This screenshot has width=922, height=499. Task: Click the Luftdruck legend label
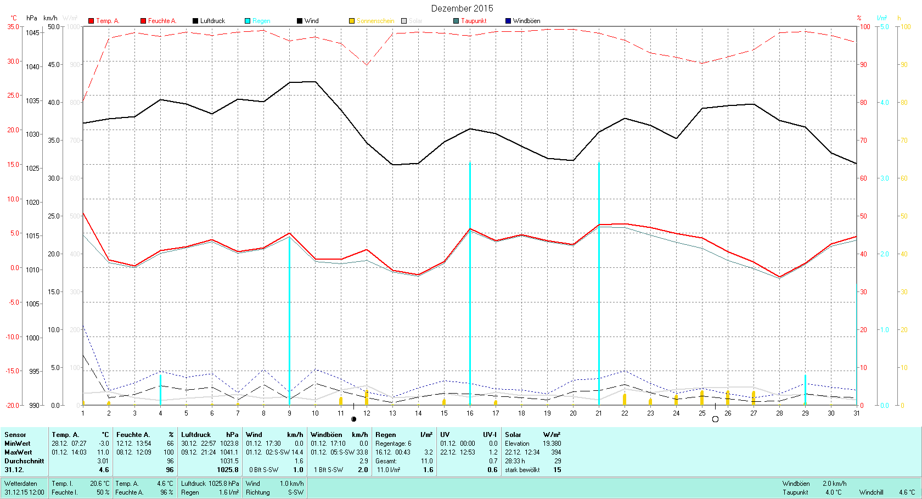pyautogui.click(x=212, y=21)
